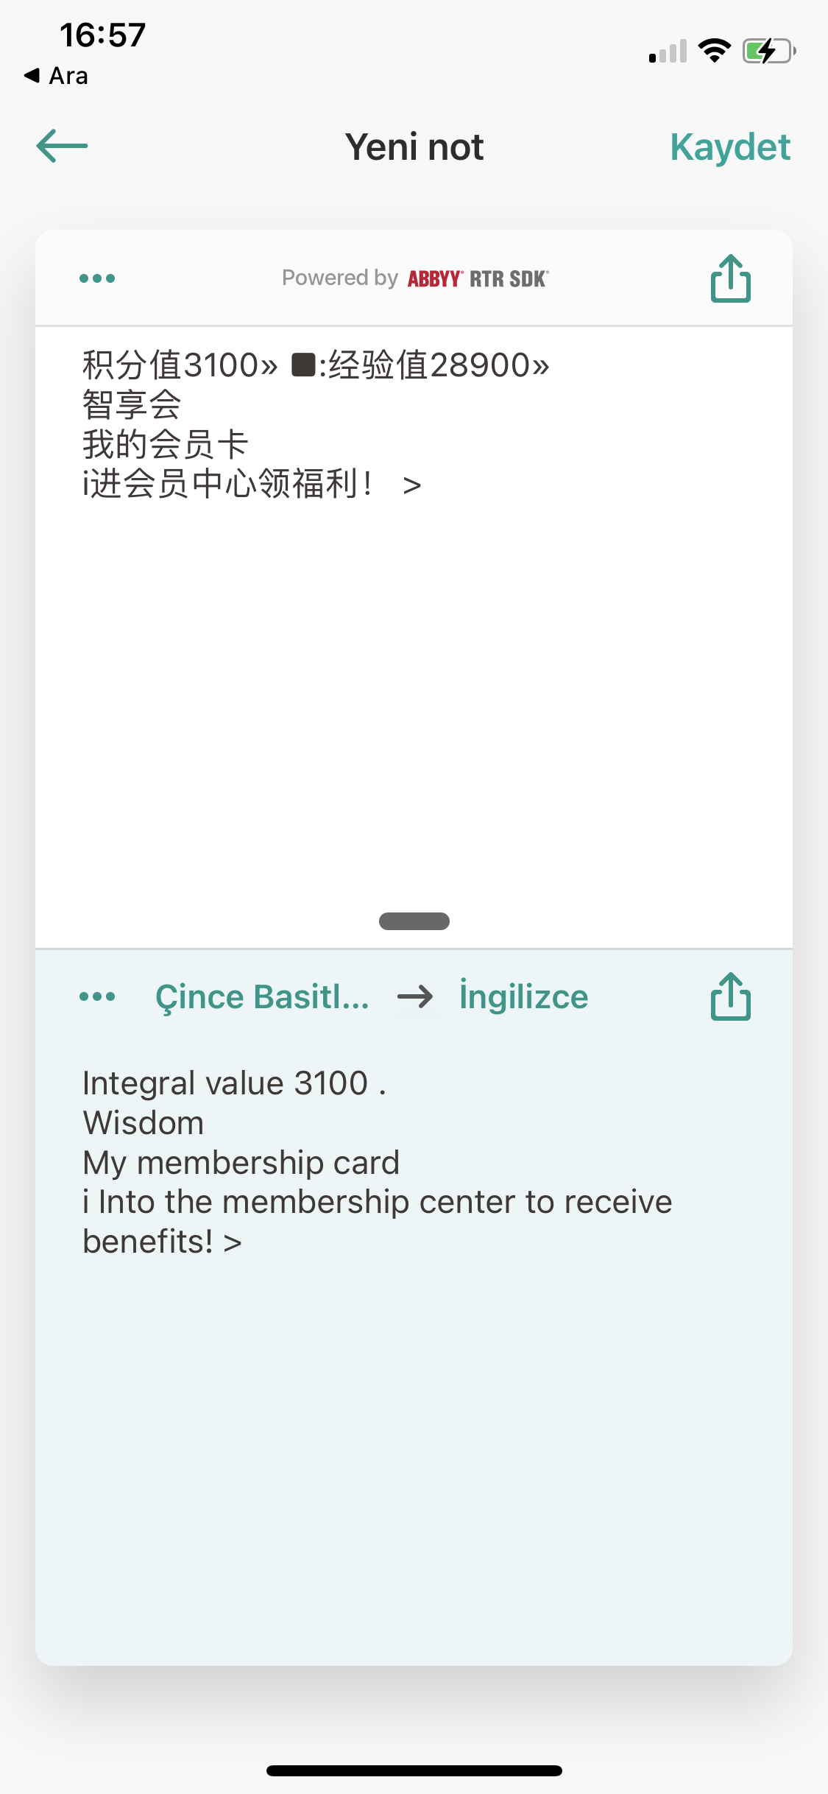This screenshot has height=1794, width=828.
Task: Tap the 我的会员卡 text line
Action: (166, 444)
